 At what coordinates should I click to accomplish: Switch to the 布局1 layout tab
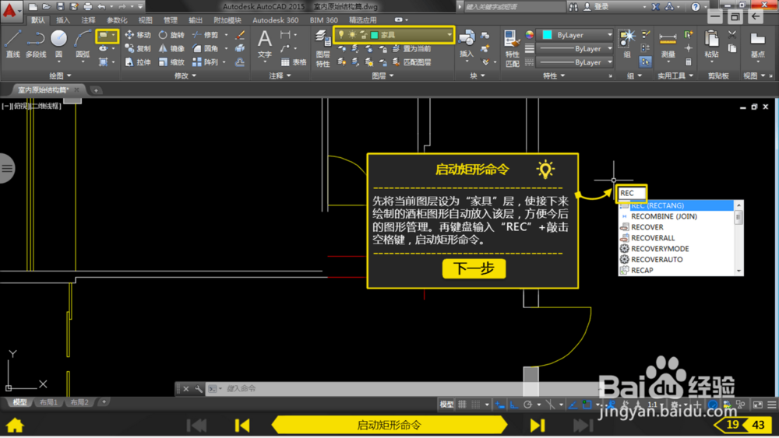[48, 402]
